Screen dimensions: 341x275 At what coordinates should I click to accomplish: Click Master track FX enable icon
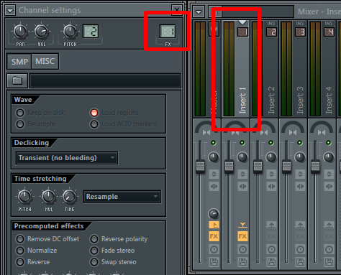pos(214,236)
